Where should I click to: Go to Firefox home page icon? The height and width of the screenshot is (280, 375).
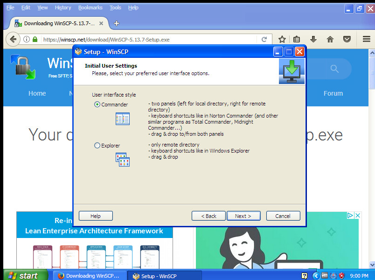point(330,40)
